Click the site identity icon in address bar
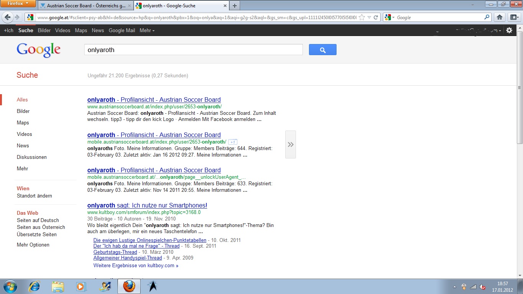The width and height of the screenshot is (523, 294). click(x=31, y=17)
